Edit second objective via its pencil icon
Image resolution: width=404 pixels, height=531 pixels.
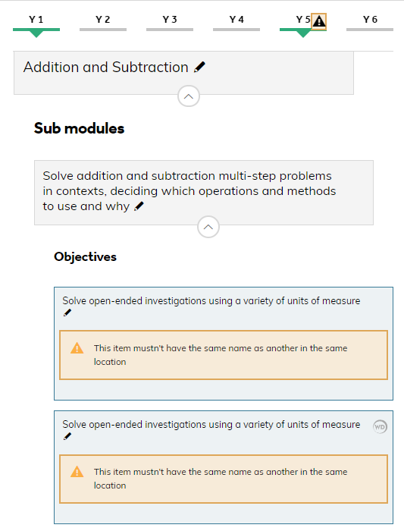click(x=67, y=436)
